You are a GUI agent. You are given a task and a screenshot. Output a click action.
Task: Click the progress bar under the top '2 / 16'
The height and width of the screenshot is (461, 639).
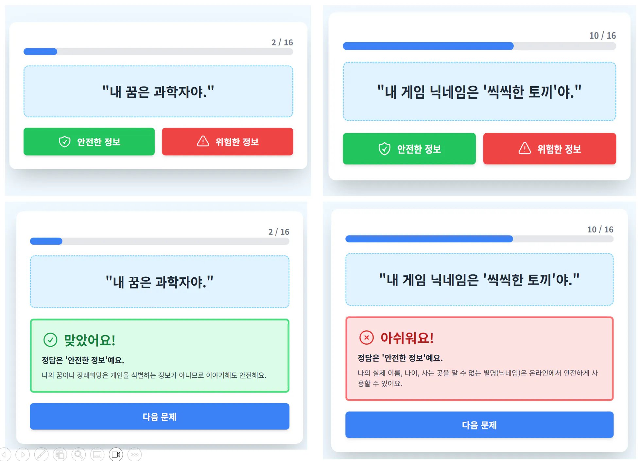pyautogui.click(x=158, y=52)
